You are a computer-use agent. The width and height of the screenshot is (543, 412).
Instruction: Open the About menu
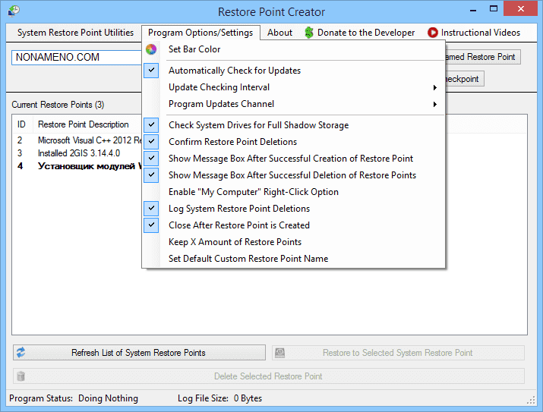279,33
